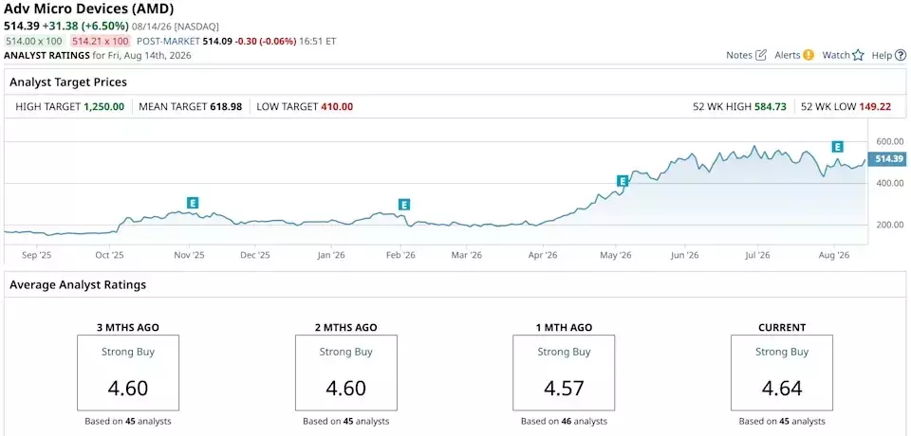Click the +31.38 (+6.50%) change value
Screen dimensions: 911x436
point(85,27)
